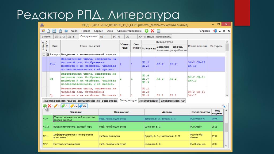The height and width of the screenshot is (154, 274).
Task: Click the wrench settings icon in the literature panel
Action: (224, 106)
